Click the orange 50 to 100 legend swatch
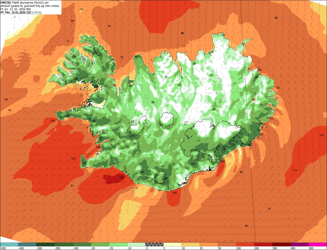The width and height of the screenshot is (327, 250). click(227, 244)
